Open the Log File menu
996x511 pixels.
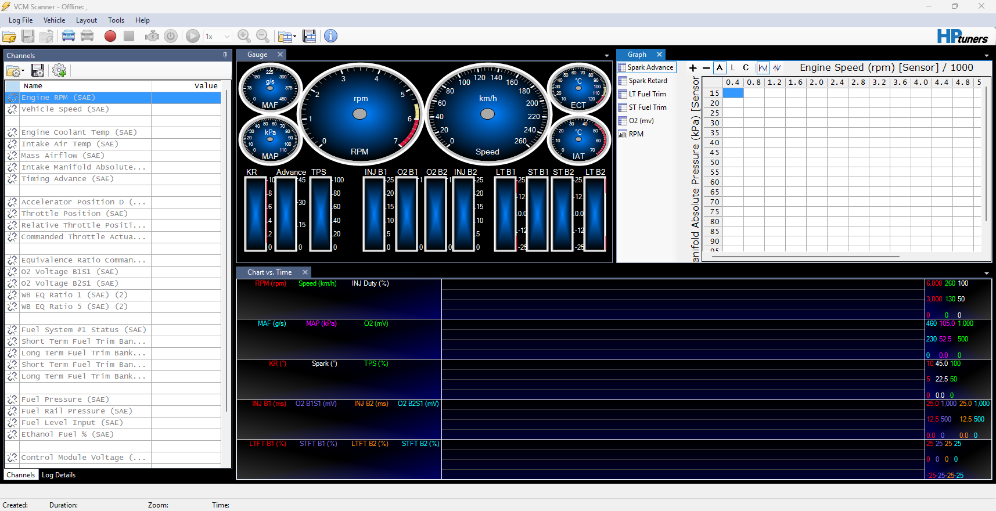pyautogui.click(x=21, y=20)
